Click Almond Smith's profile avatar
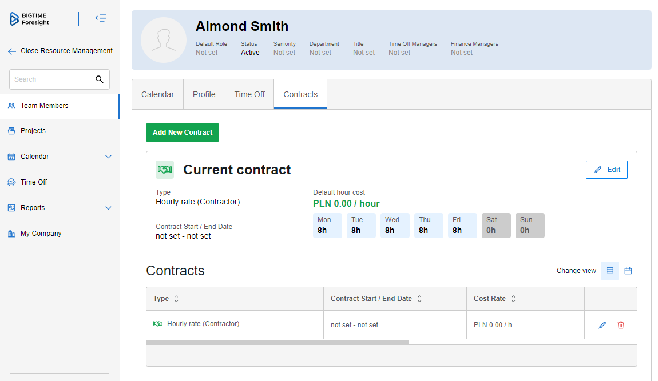 [164, 40]
